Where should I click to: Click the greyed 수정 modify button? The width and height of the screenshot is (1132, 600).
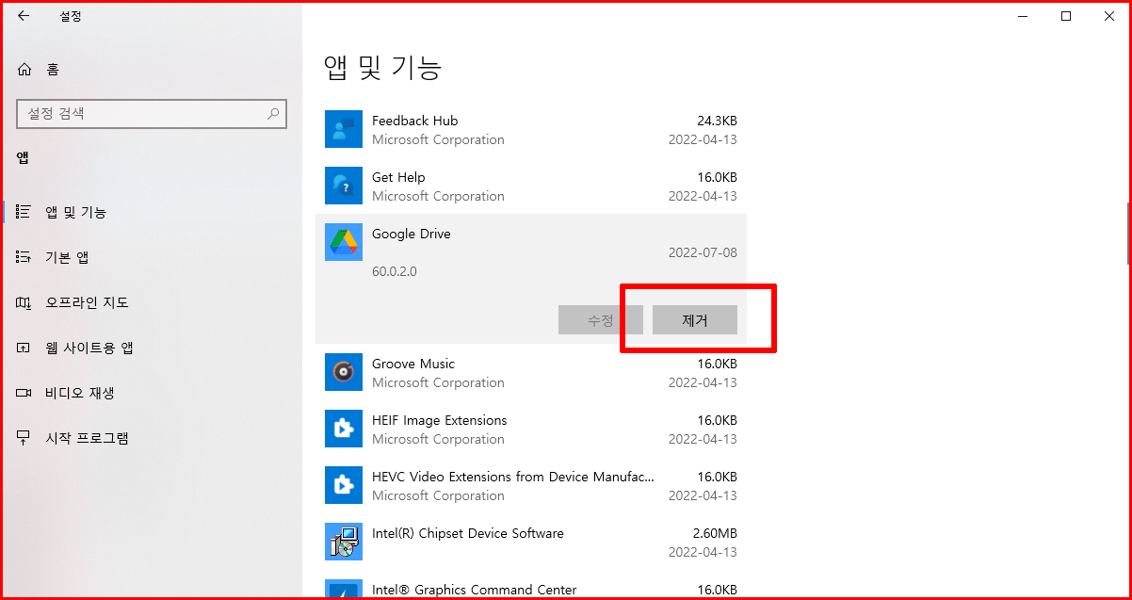coord(601,320)
